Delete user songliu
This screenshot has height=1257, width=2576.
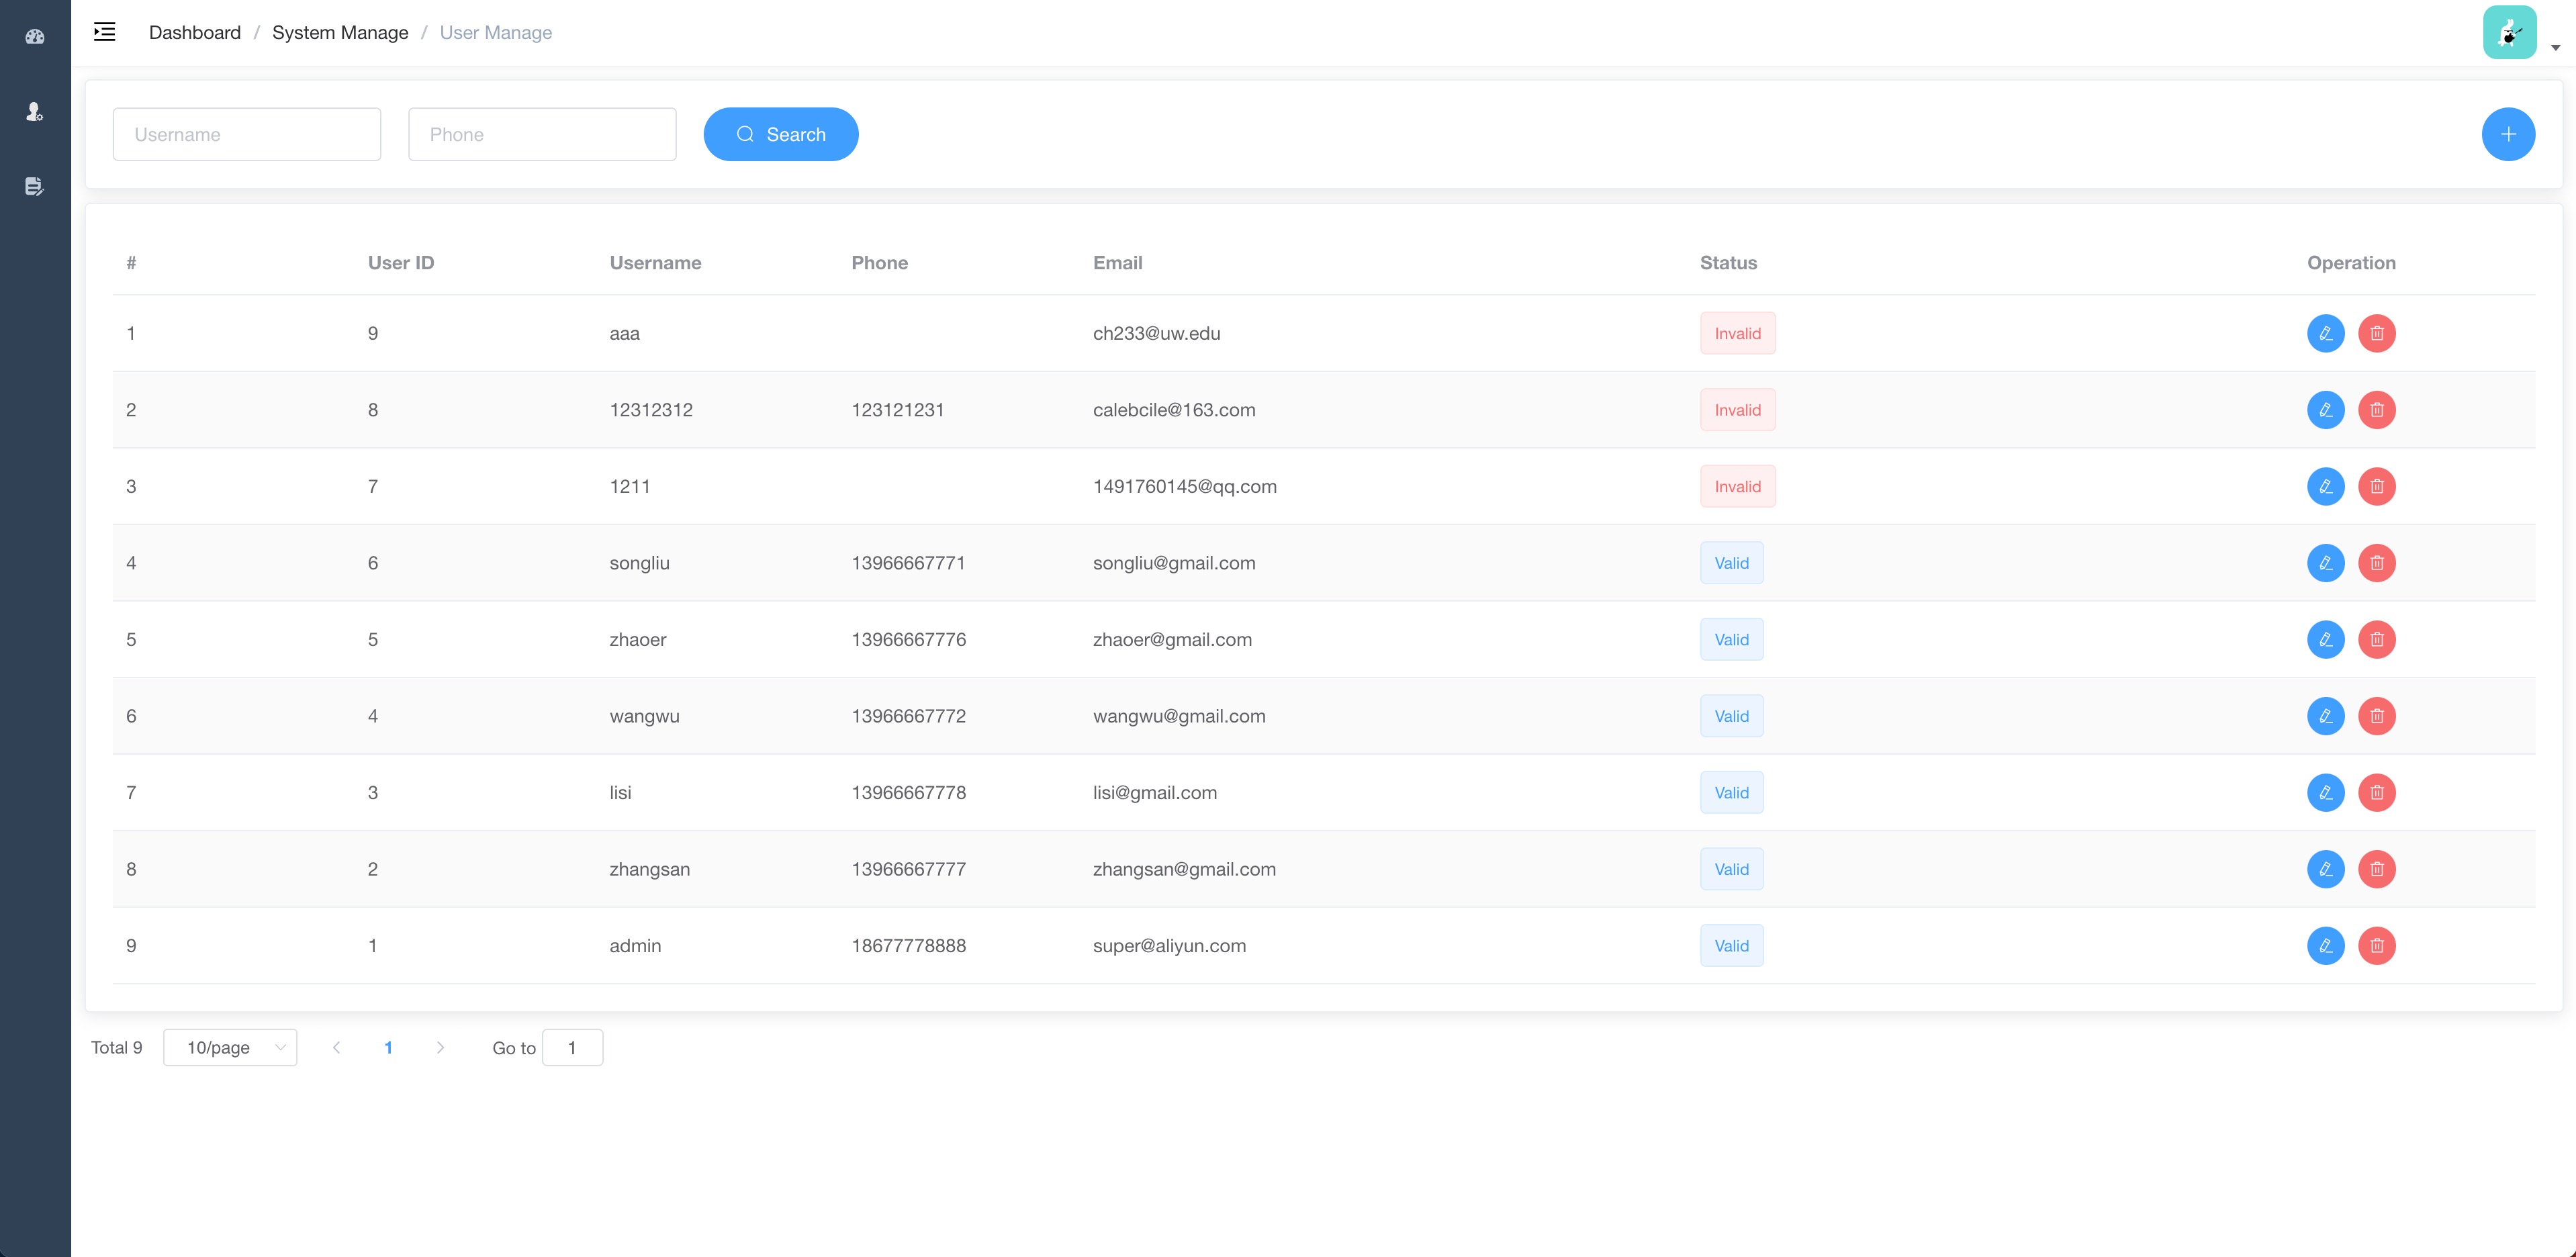tap(2376, 563)
